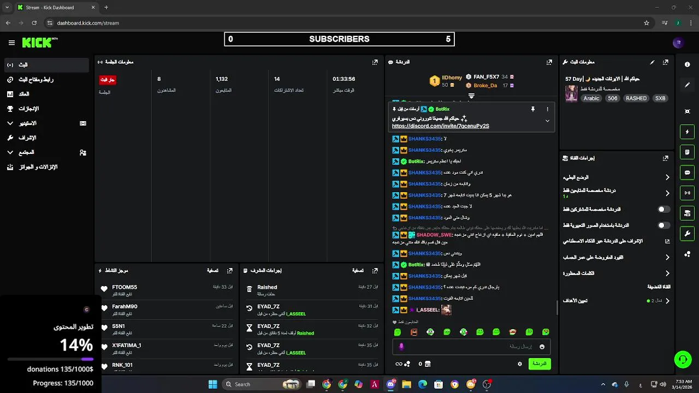Pop out the moderator actions panel
Image resolution: width=699 pixels, height=393 pixels.
point(375,271)
